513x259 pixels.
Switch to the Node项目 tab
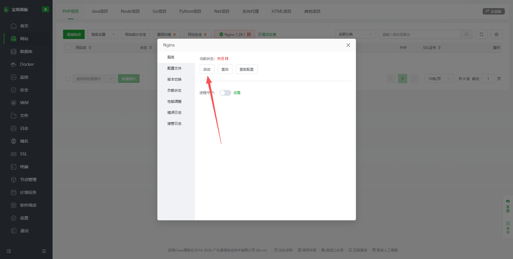point(130,11)
